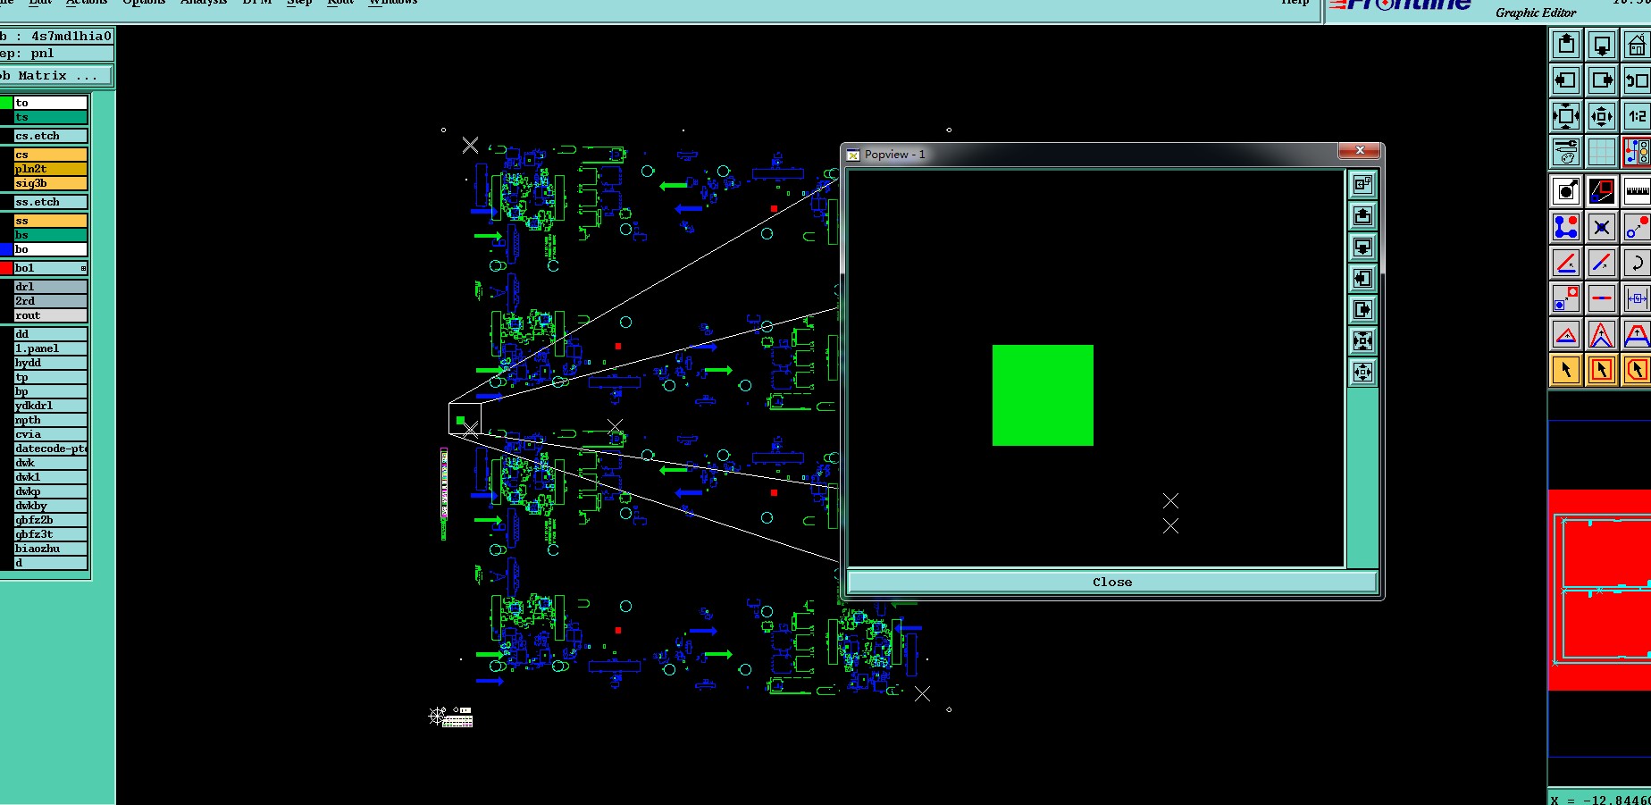The height and width of the screenshot is (805, 1651).
Task: Pan right with the main toolbar icon
Action: click(1602, 80)
